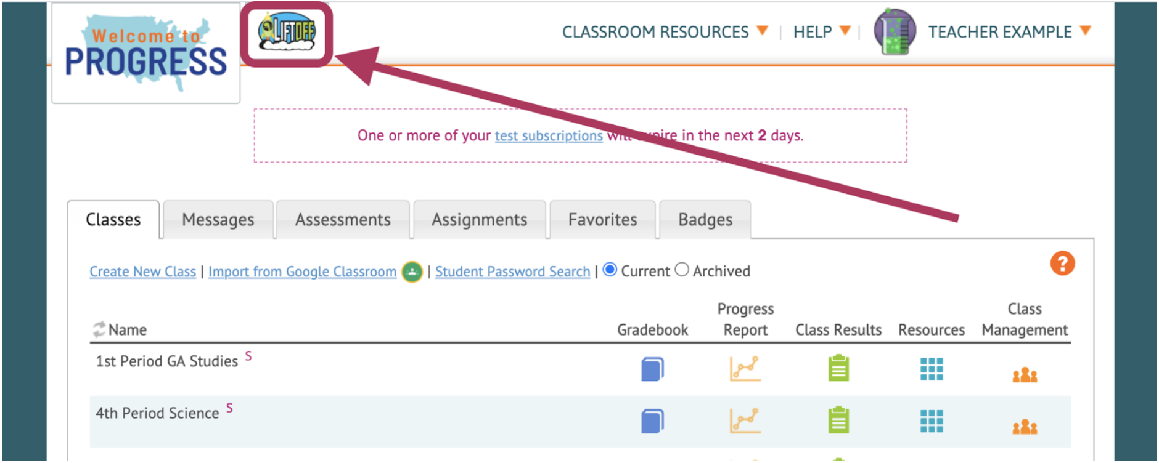Image resolution: width=1159 pixels, height=463 pixels.
Task: Open Resources grid for 1st Period GA Studies
Action: pos(932,369)
